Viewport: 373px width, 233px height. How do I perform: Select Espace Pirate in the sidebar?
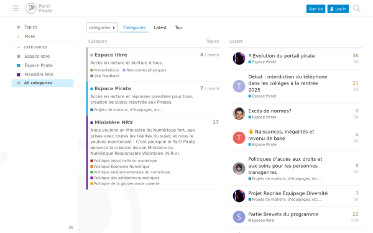(42, 65)
